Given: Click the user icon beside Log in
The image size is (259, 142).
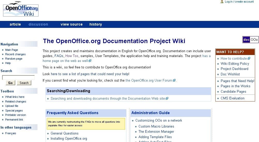Looking at the screenshot, I should point(222,2).
